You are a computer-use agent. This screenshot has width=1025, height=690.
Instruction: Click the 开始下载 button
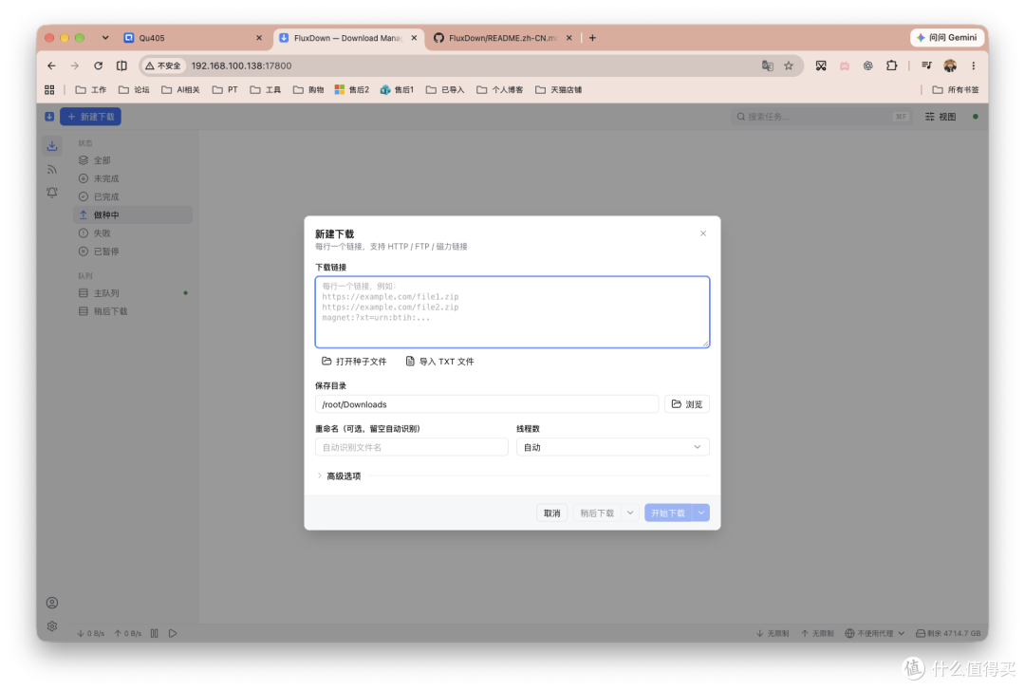(x=669, y=513)
